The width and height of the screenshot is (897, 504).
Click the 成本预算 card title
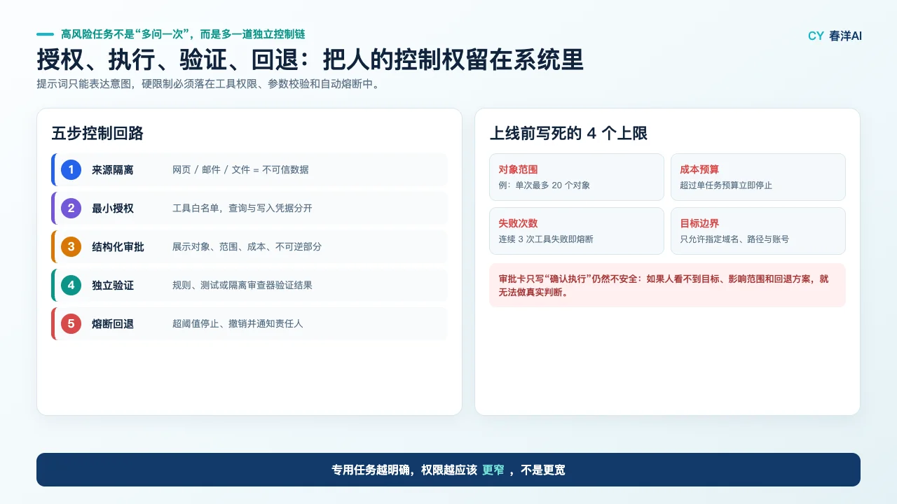coord(699,169)
